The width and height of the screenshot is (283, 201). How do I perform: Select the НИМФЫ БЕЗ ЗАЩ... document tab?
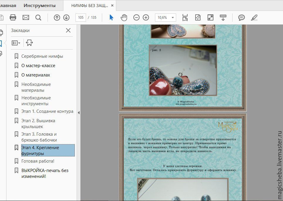(x=90, y=6)
